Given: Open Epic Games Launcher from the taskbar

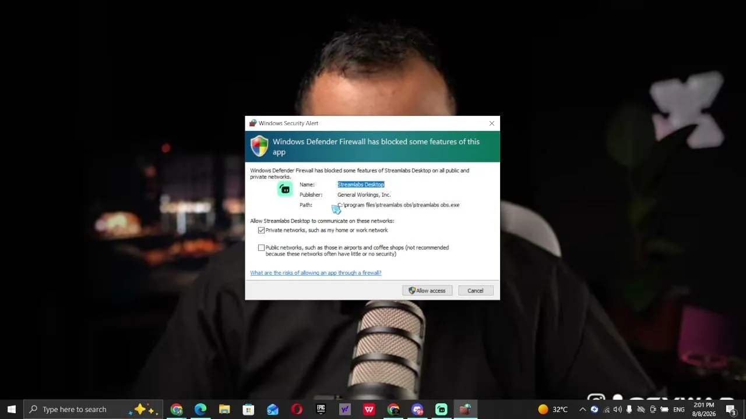Looking at the screenshot, I should [x=321, y=409].
